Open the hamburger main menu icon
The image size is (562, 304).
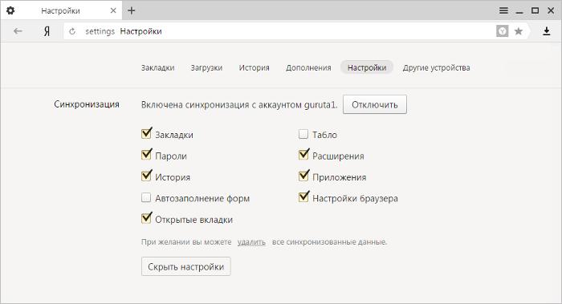pos(503,10)
